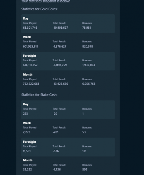Click the Gold Coins Day Bonuses value 78,981

click(86, 28)
